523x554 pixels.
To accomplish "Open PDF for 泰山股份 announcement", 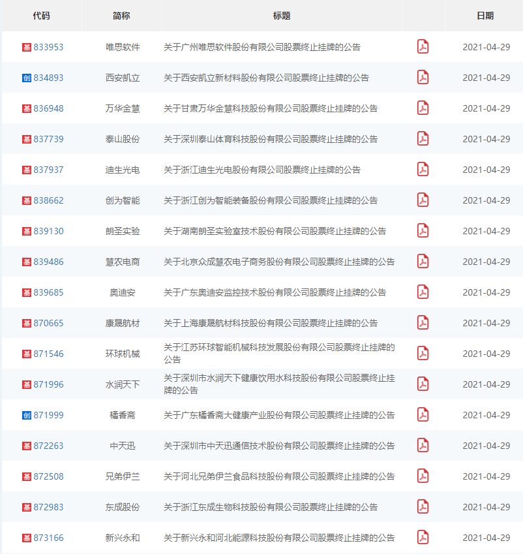I will click(x=423, y=139).
